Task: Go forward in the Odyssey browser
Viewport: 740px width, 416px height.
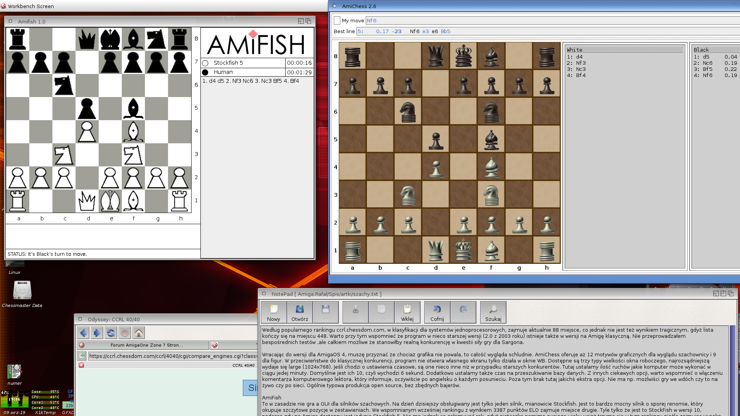Action: coord(97,333)
